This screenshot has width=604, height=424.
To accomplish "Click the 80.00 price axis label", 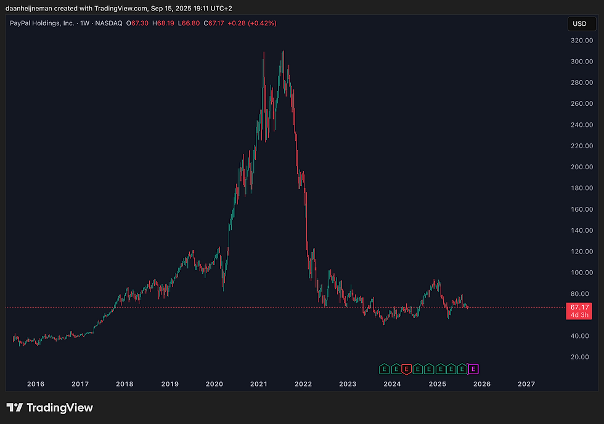I will 580,294.
